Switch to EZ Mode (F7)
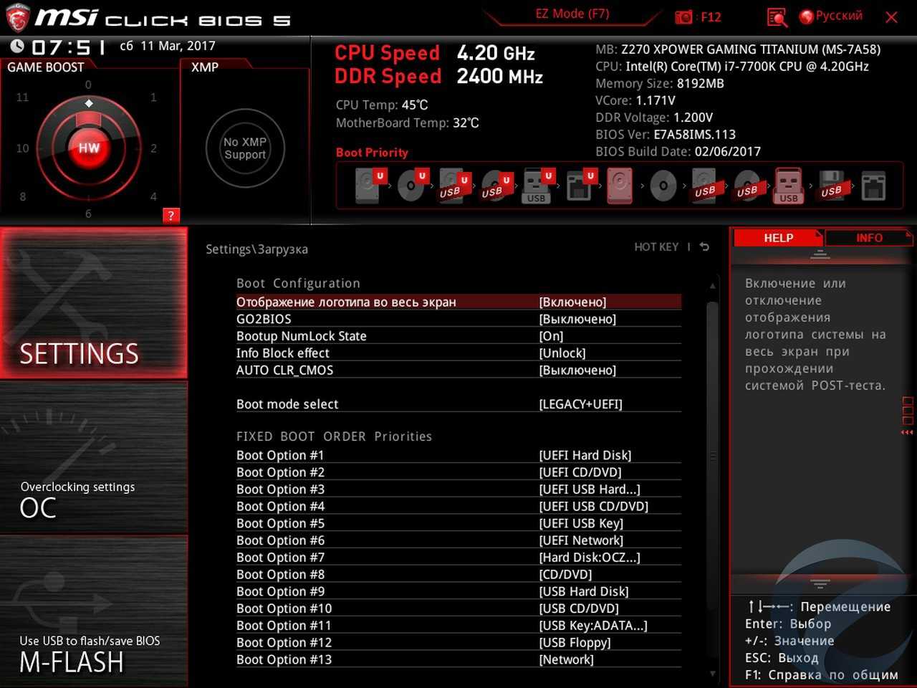Image resolution: width=917 pixels, height=688 pixels. (572, 14)
